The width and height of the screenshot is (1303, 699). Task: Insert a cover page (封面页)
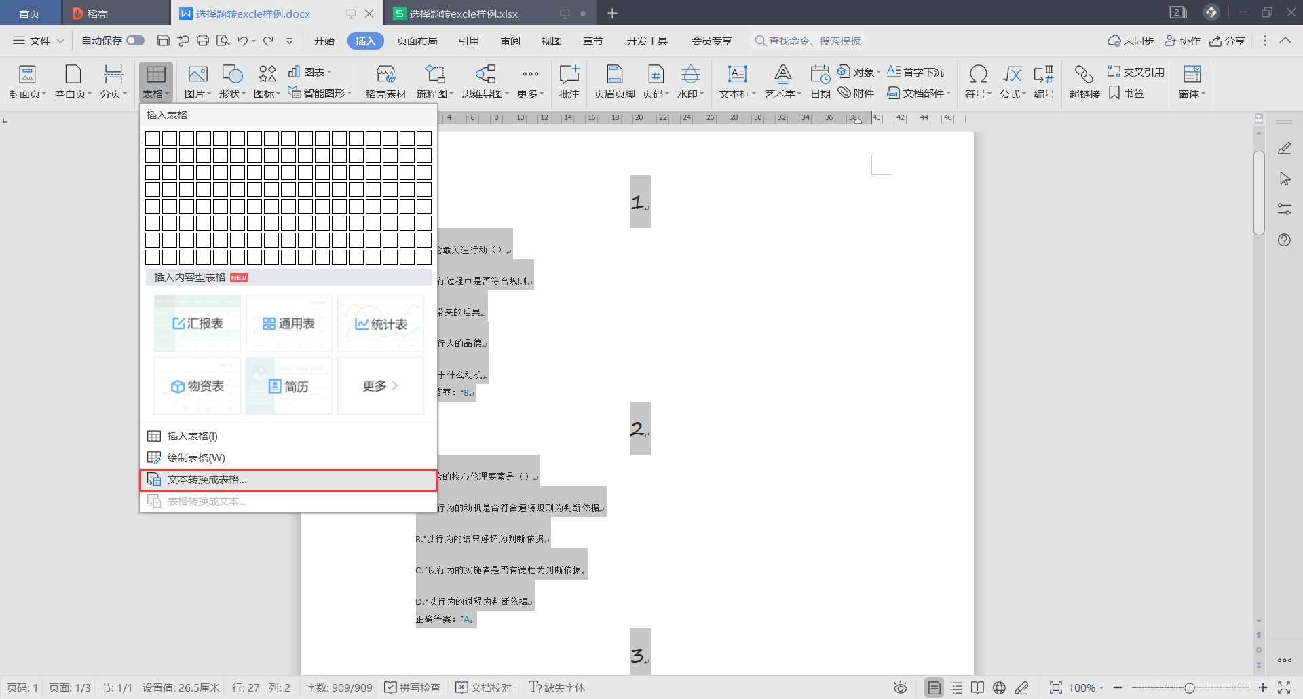coord(27,81)
